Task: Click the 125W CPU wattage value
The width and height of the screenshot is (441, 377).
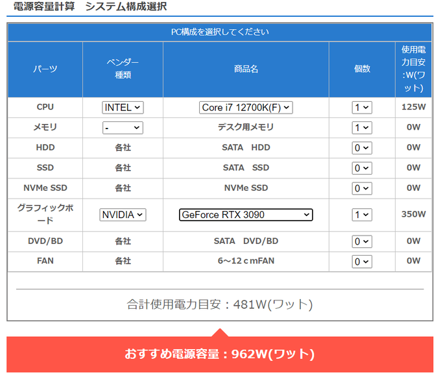Action: (414, 107)
